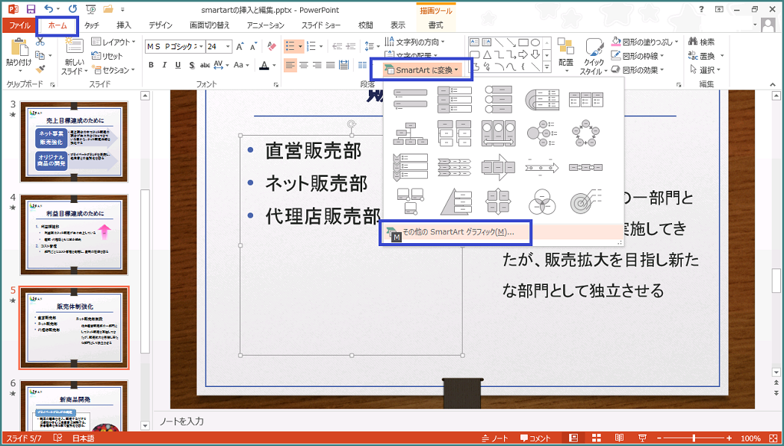Viewport: 784px width, 446px height.
Task: Open the 文字列の方向 text direction dropdown
Action: pos(414,42)
